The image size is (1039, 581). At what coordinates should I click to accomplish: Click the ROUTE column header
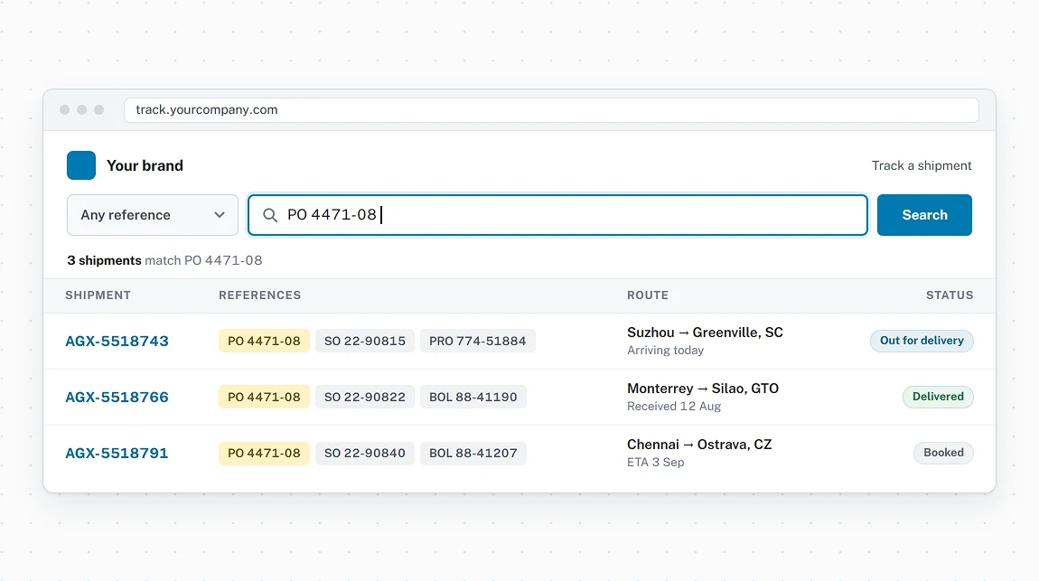tap(648, 295)
